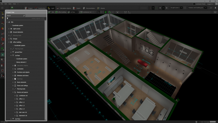
Task: Expand the Light scenes tree node
Action: click(9, 29)
